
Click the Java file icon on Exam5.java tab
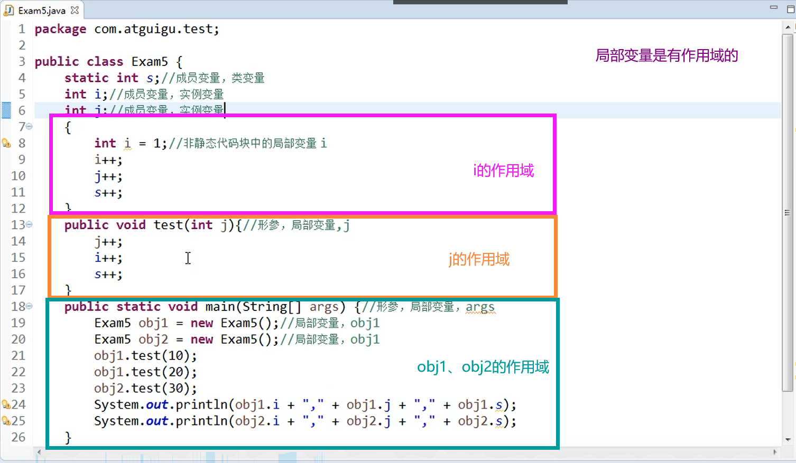tap(9, 10)
